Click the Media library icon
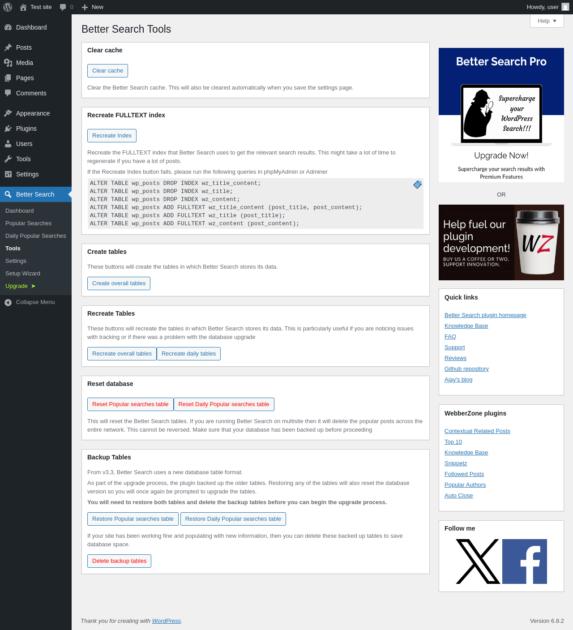The width and height of the screenshot is (573, 630). (x=8, y=63)
